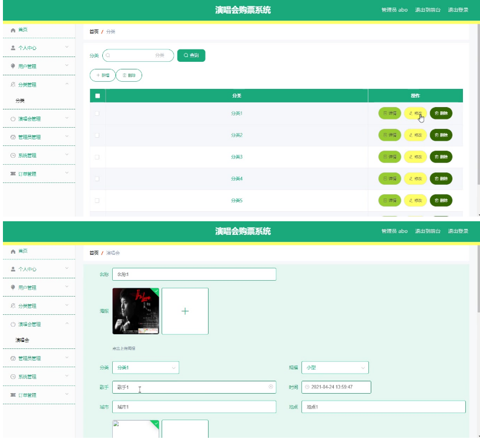Image resolution: width=480 pixels, height=439 pixels.
Task: Click the 分类管理 icon on the 演唱会 page sidebar
Action: [13, 306]
